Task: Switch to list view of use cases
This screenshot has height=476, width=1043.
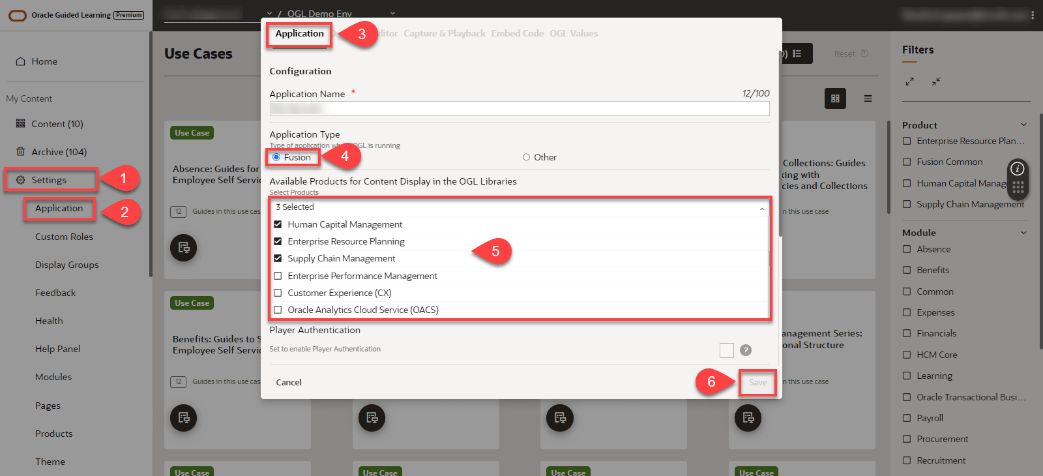Action: [868, 98]
